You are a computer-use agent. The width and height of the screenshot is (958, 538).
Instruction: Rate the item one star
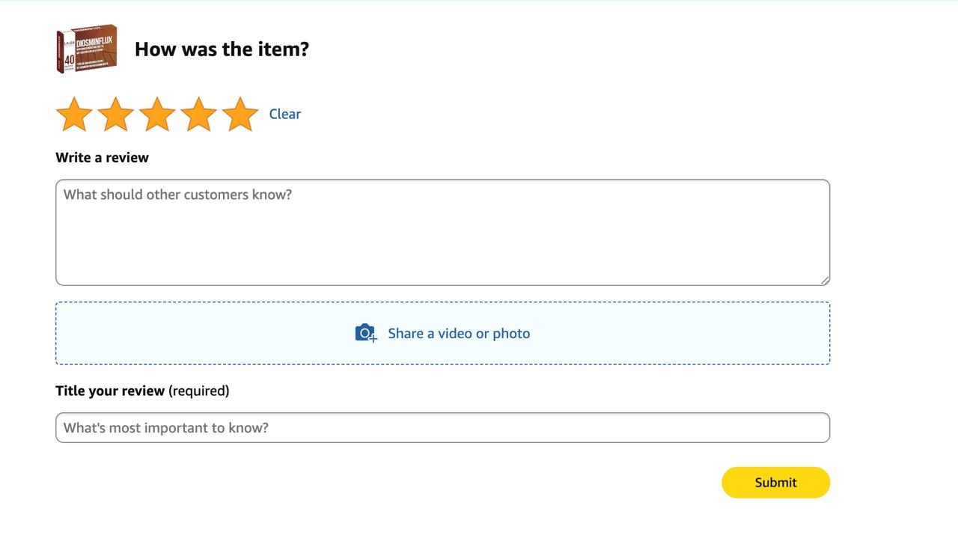pos(74,114)
